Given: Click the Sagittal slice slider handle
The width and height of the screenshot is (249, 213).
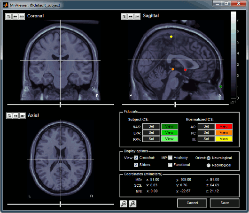Looking at the screenshot, I should (x=175, y=105).
